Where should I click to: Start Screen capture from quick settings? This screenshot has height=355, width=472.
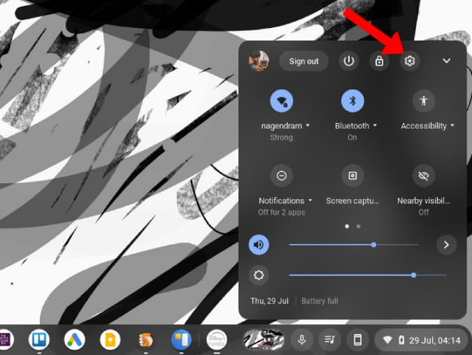tap(352, 175)
